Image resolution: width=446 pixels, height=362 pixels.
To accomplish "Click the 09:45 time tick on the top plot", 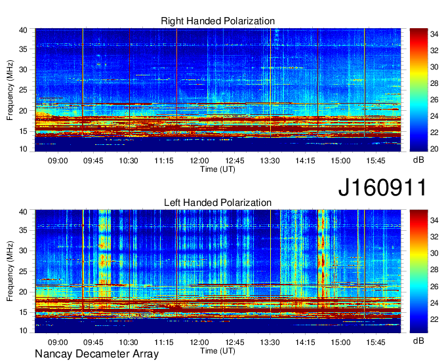I will (93, 161).
